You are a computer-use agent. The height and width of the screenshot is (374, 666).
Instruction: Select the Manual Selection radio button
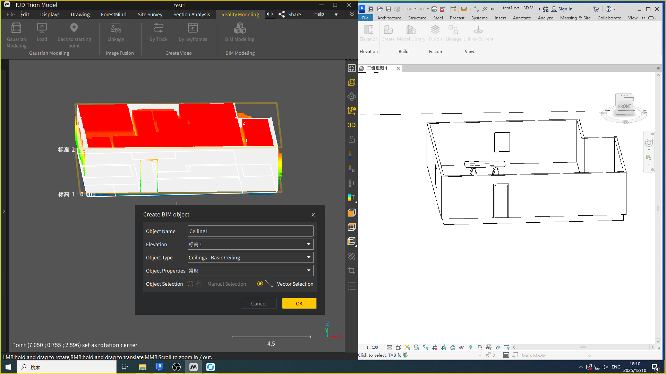coord(190,284)
